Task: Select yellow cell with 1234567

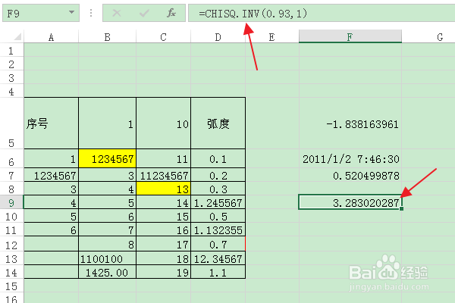Action: pos(108,158)
